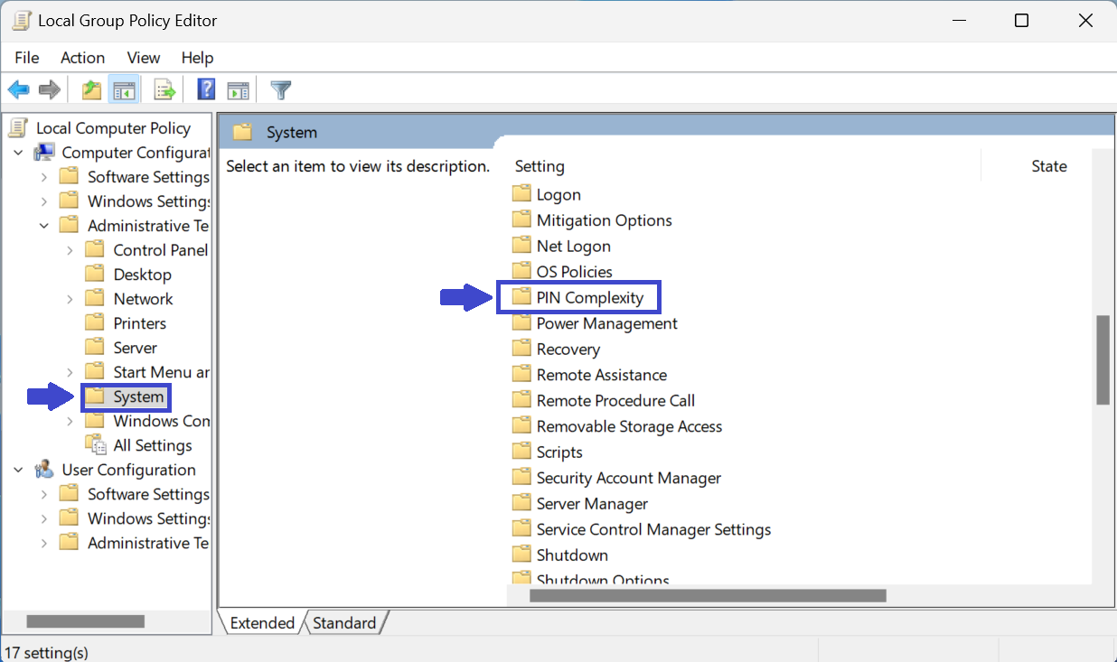The image size is (1117, 662).
Task: Expand the Network node chevron
Action: point(70,299)
